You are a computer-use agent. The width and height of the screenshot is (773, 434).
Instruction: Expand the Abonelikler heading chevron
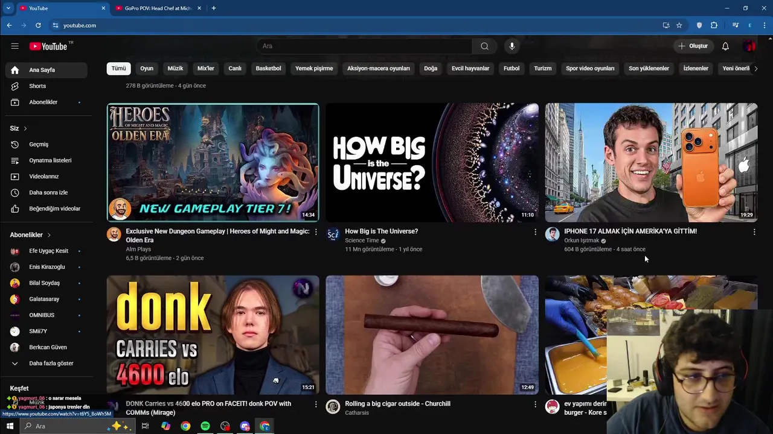tap(49, 235)
